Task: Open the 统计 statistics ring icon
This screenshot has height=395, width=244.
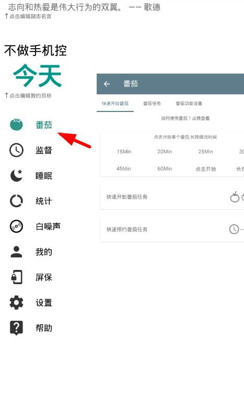Action: tap(16, 201)
